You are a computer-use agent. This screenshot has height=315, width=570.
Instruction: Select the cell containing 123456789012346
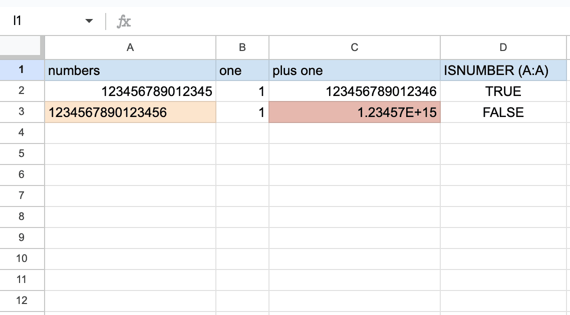[355, 91]
